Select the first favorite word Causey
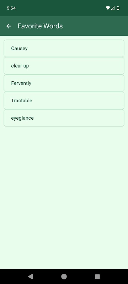This screenshot has height=284, width=128. click(x=64, y=48)
